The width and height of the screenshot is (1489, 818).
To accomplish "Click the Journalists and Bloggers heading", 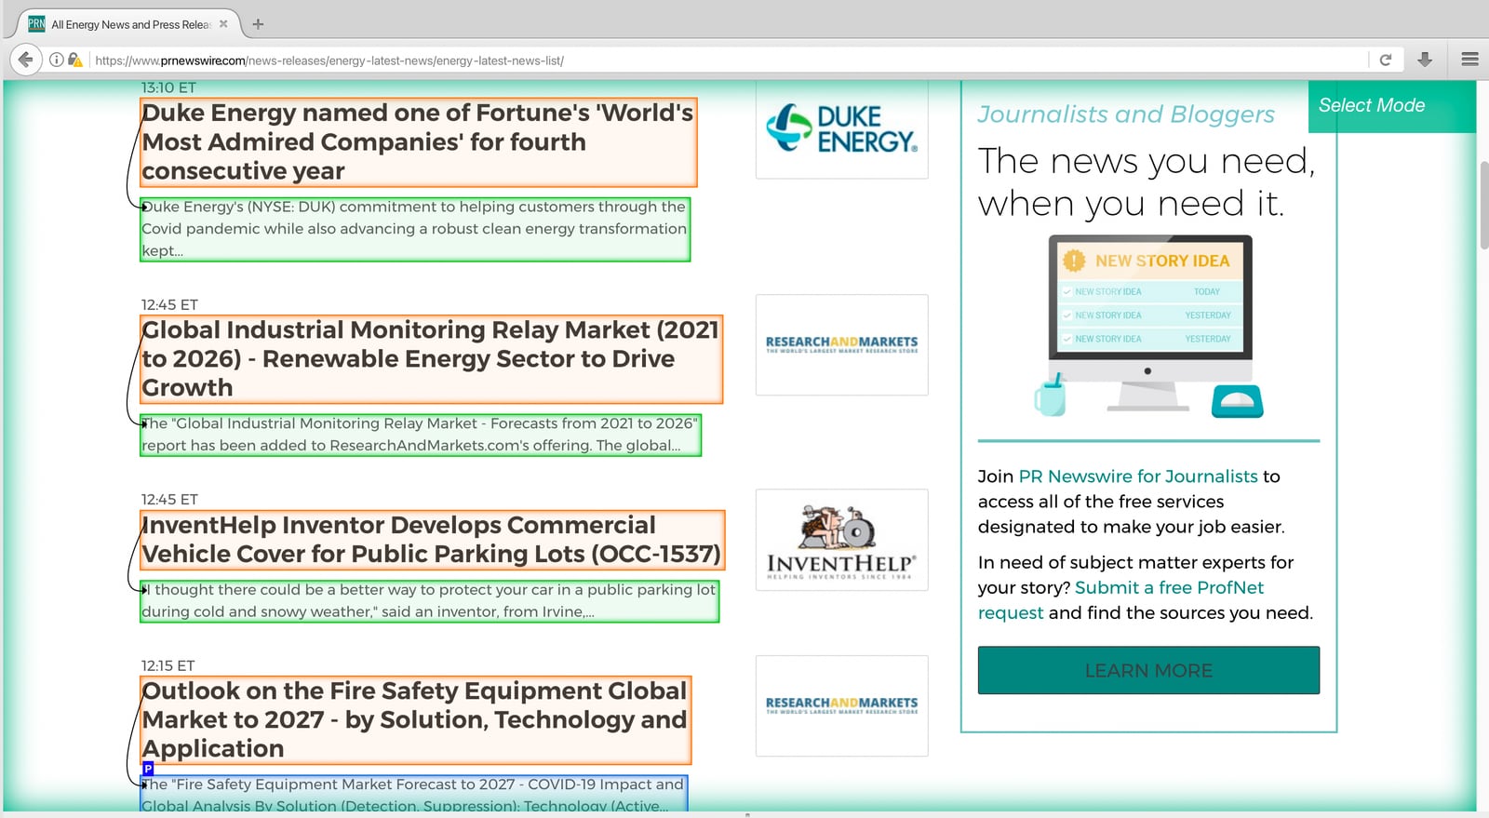I will coord(1126,114).
